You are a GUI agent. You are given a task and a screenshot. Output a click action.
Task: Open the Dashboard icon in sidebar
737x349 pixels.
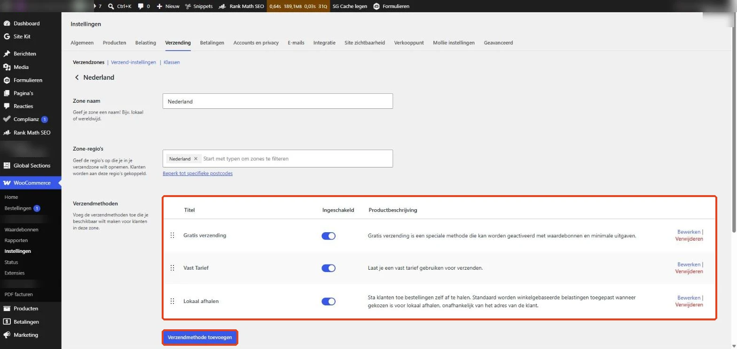coord(7,23)
